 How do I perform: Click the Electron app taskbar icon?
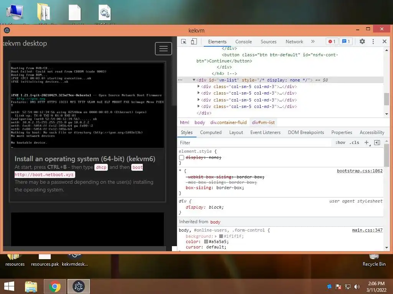79,286
